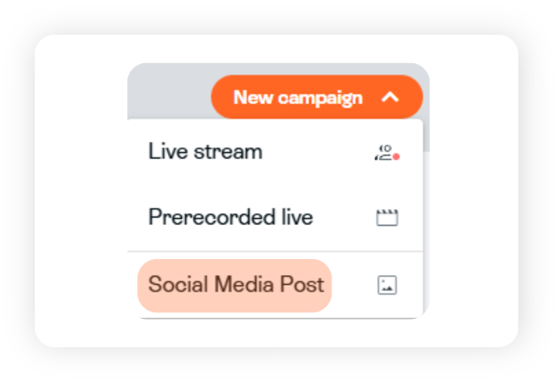This screenshot has width=557, height=382.
Task: Click the red live indicator dot
Action: click(x=397, y=156)
